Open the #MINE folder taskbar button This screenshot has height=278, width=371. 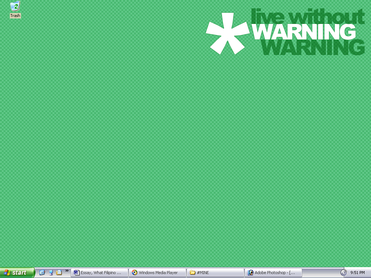click(215, 273)
